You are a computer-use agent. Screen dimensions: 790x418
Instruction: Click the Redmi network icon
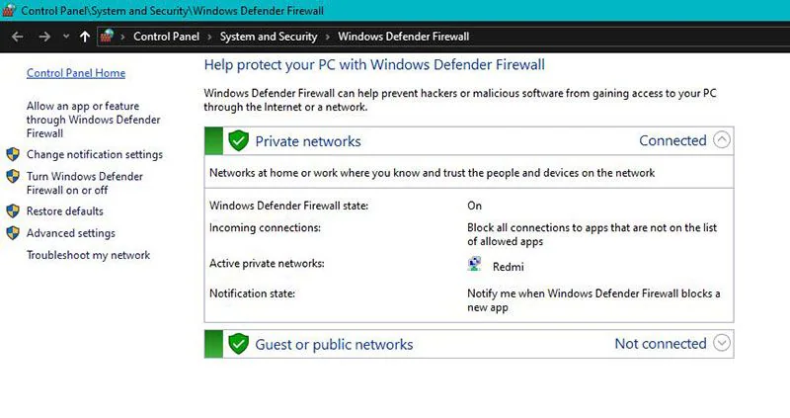tap(475, 265)
